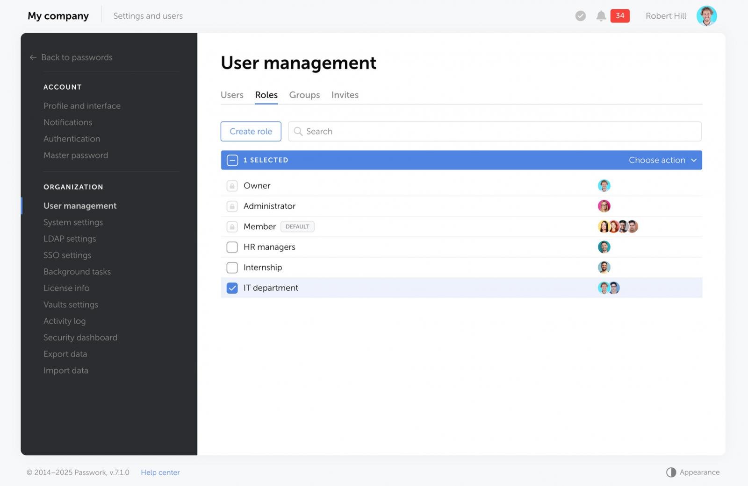Uncheck the IT department role
The height and width of the screenshot is (486, 748).
(232, 288)
